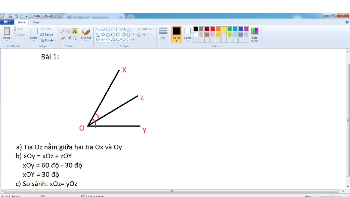
Task: Pick the Triangle shape
Action: click(129, 29)
